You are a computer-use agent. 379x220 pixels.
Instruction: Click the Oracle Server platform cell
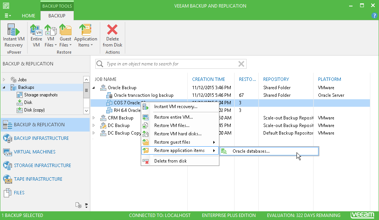331,95
